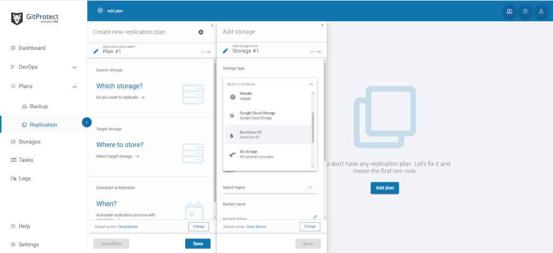Close the Add storage panel
The height and width of the screenshot is (253, 553).
coord(322,25)
